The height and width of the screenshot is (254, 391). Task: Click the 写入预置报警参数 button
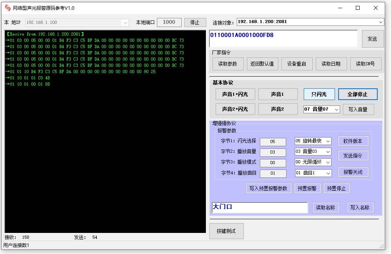[268, 188]
